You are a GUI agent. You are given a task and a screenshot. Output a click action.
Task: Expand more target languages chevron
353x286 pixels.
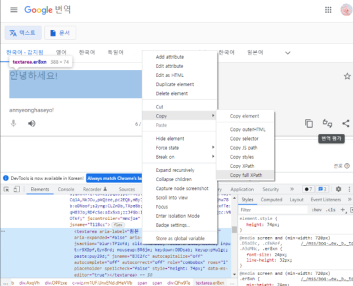[288, 53]
